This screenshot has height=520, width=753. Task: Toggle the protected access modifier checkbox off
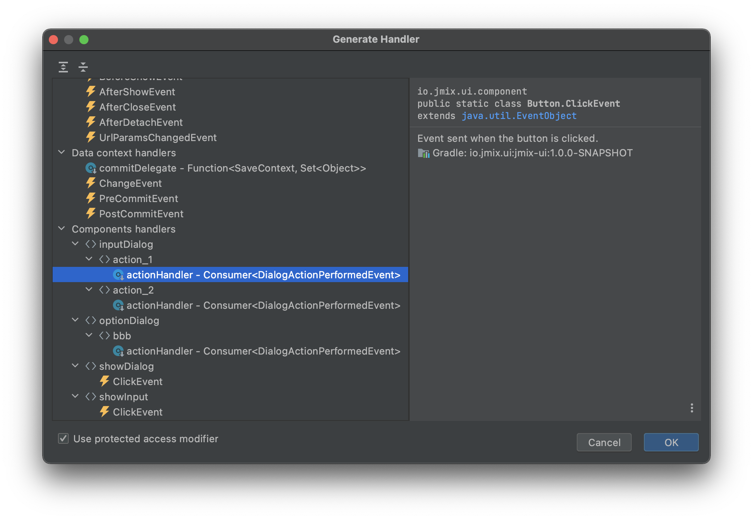coord(63,439)
